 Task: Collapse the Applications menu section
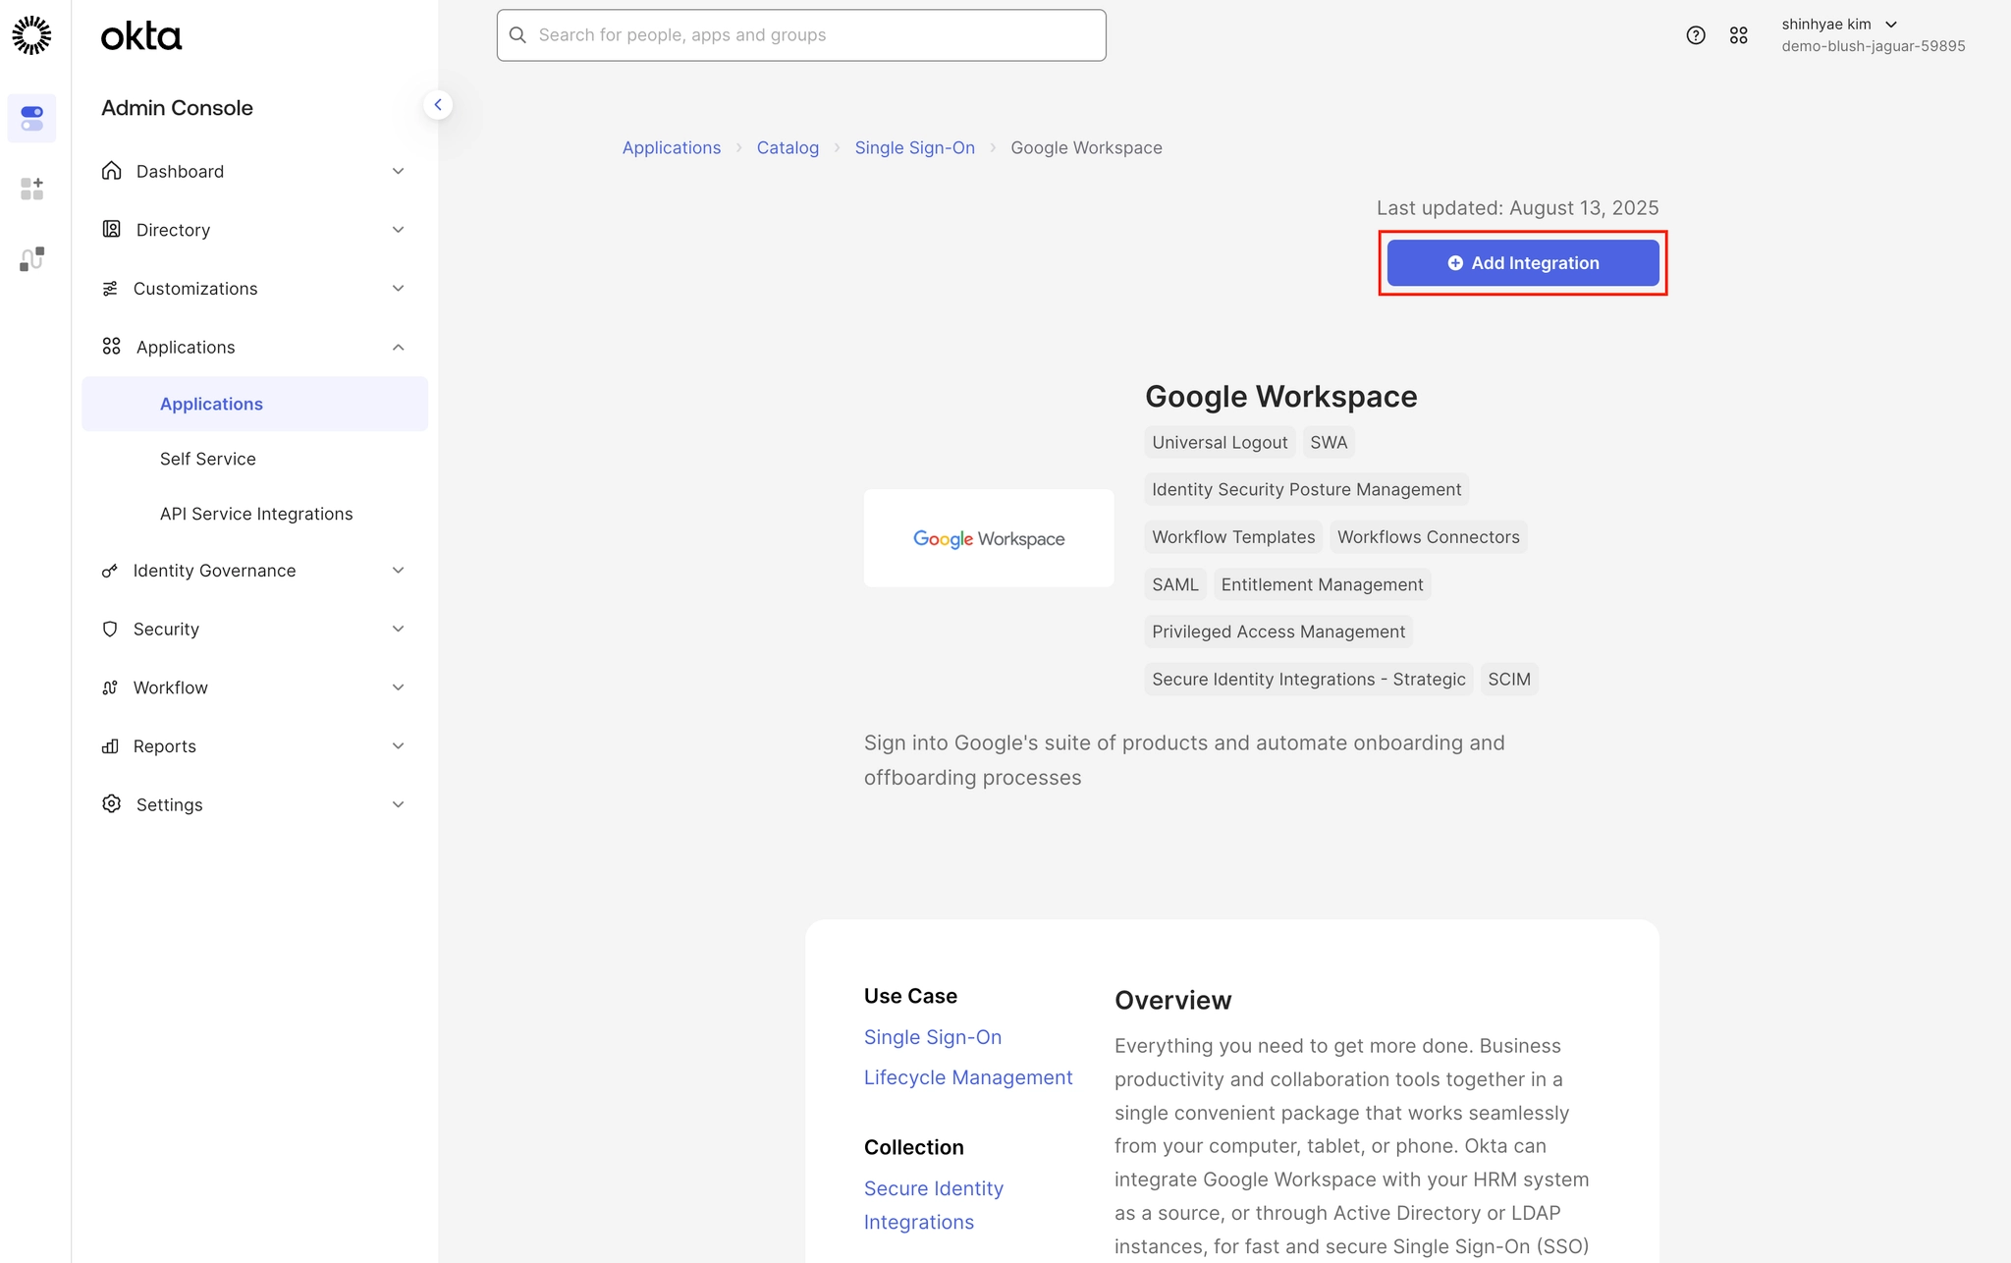(253, 347)
